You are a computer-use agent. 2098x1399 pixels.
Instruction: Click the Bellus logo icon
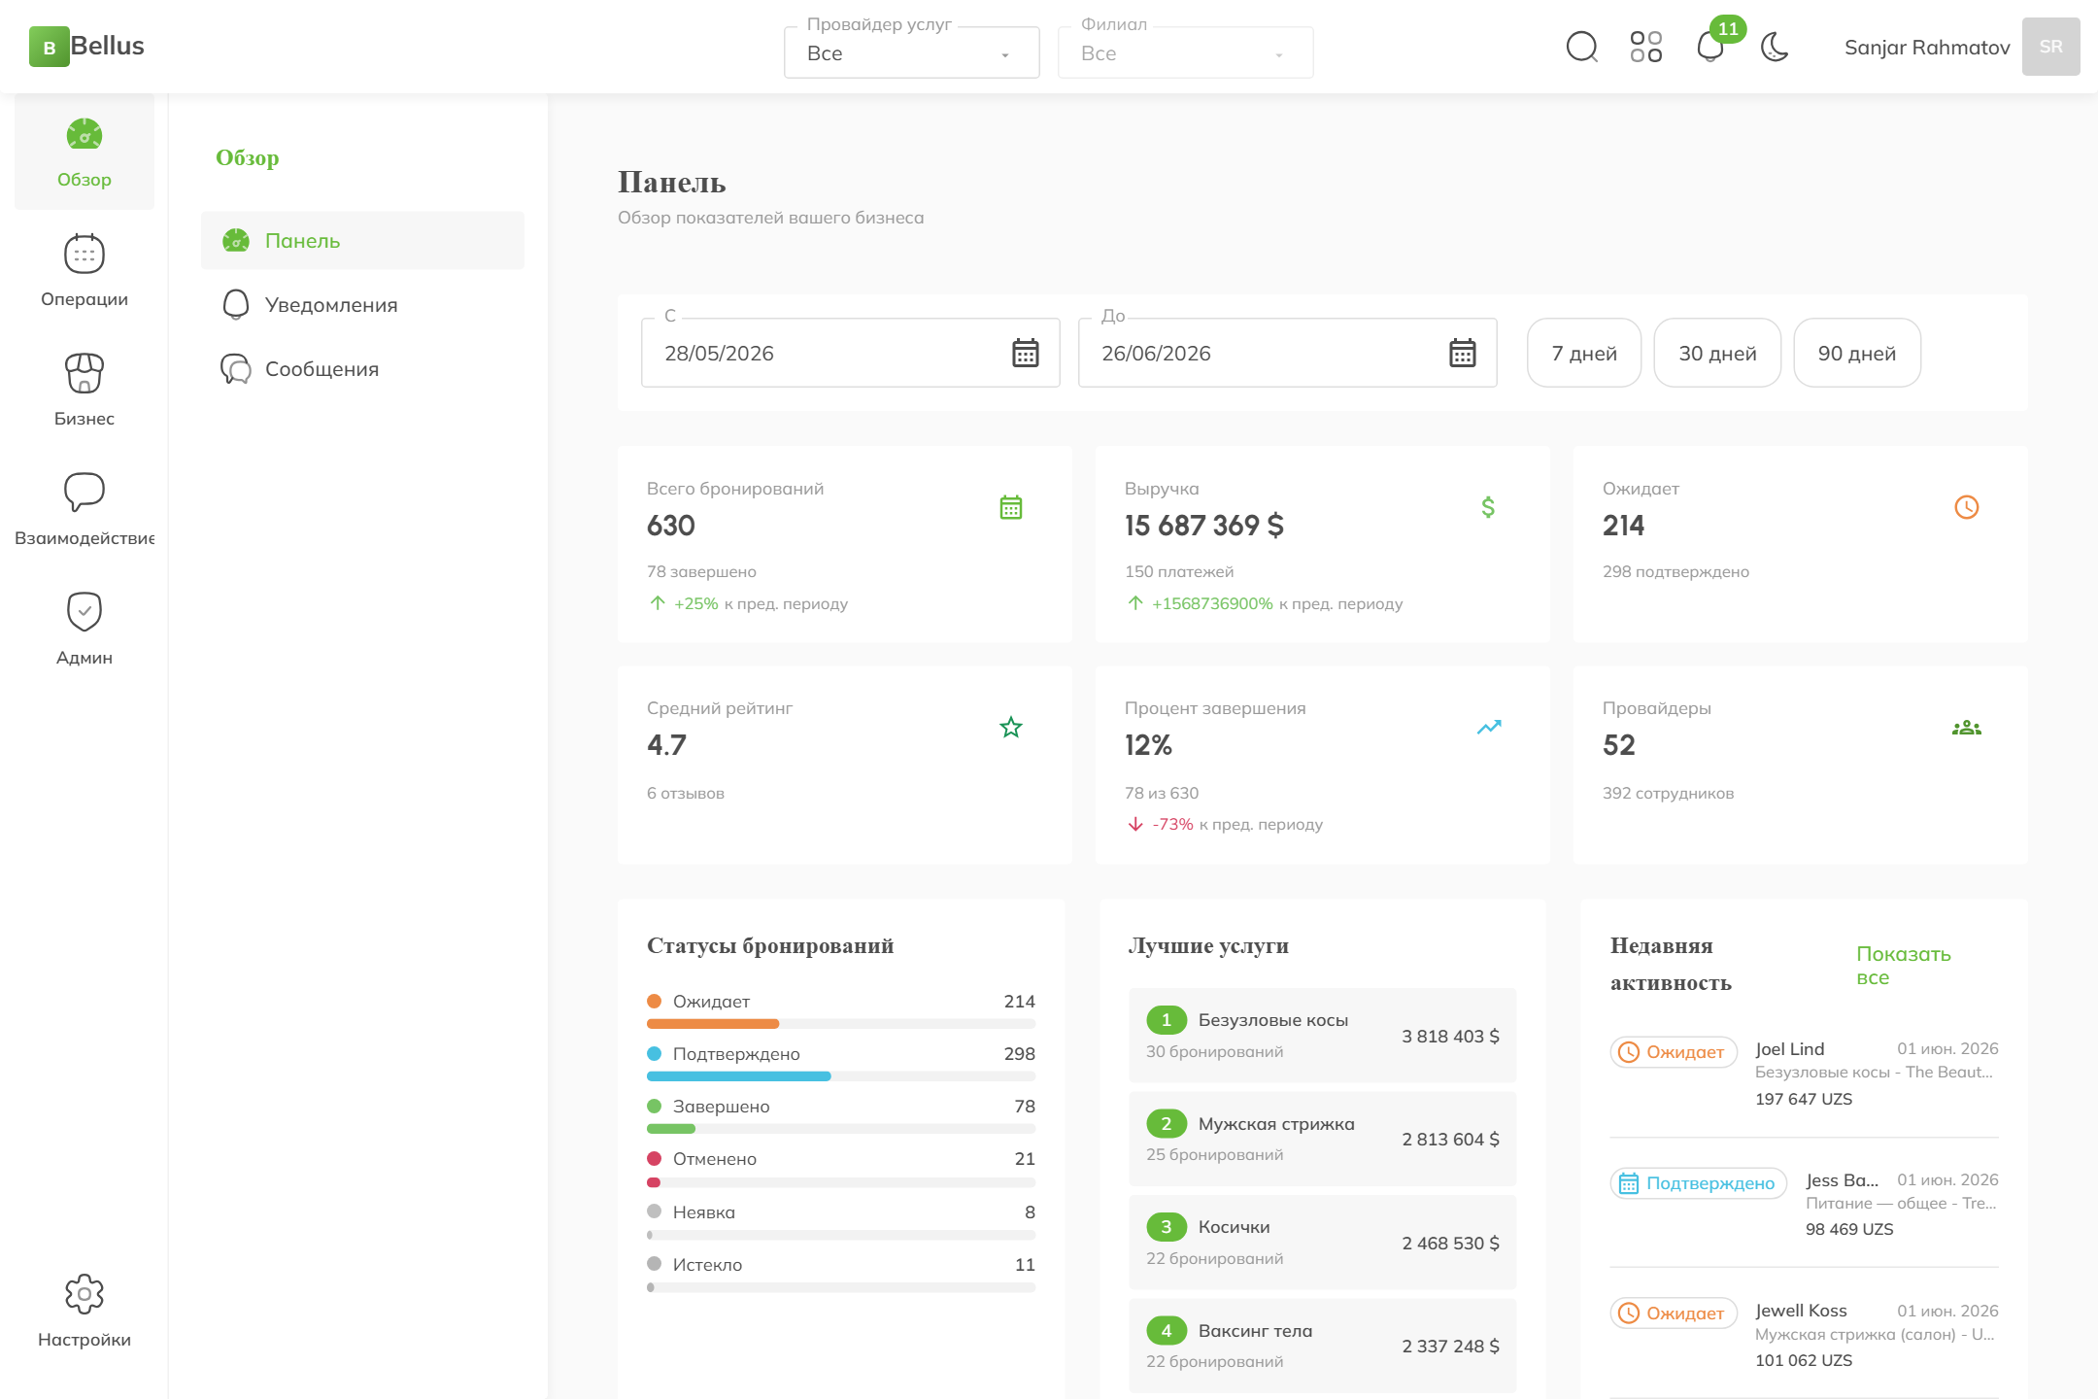point(49,47)
